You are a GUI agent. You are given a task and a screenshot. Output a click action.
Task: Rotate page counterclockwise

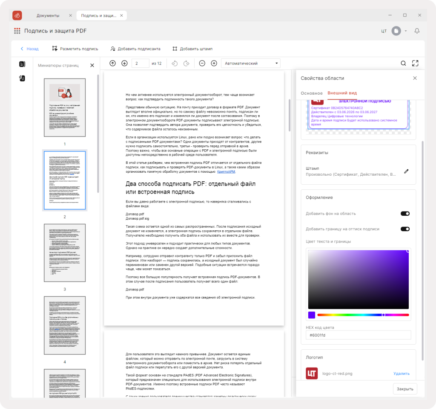coord(175,63)
